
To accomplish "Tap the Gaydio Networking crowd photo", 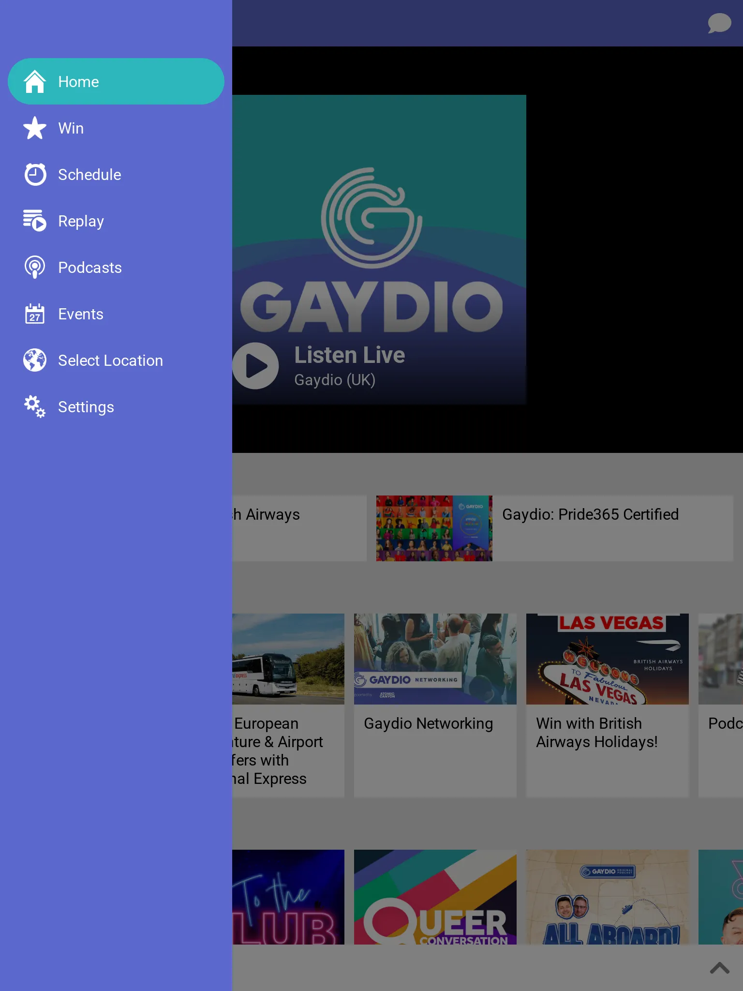I will click(435, 659).
